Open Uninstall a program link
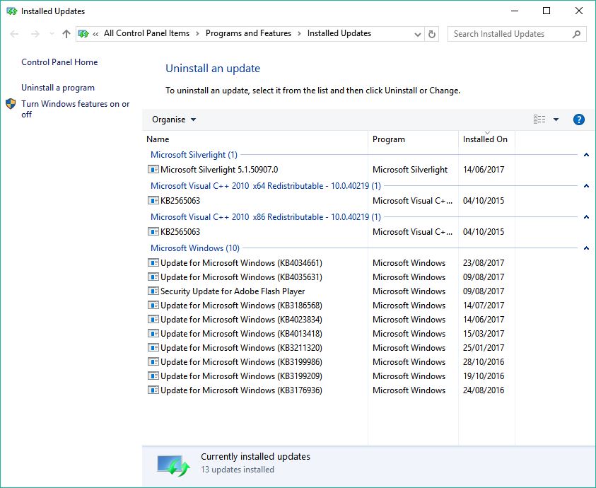Image resolution: width=596 pixels, height=488 pixels. coord(58,88)
